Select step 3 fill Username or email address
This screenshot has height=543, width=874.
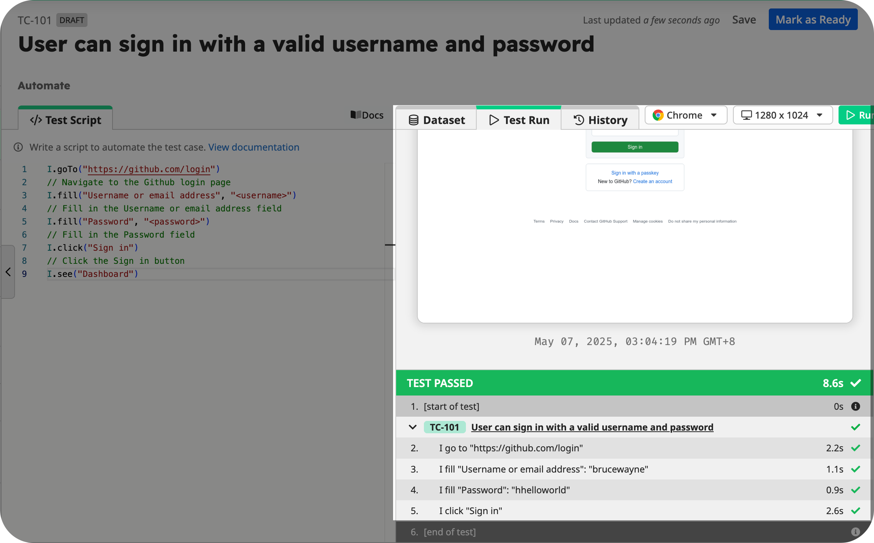point(635,469)
